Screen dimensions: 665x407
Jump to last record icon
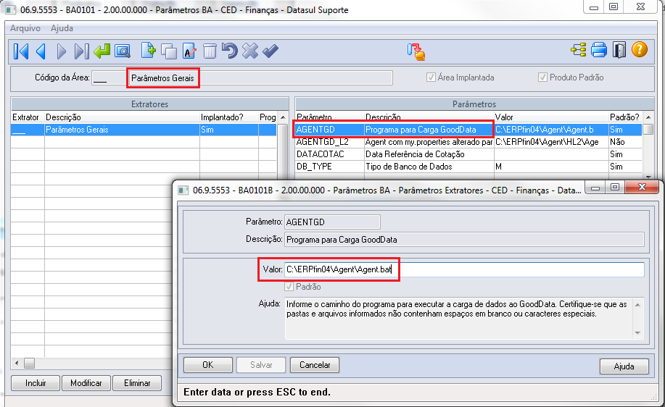[x=81, y=51]
